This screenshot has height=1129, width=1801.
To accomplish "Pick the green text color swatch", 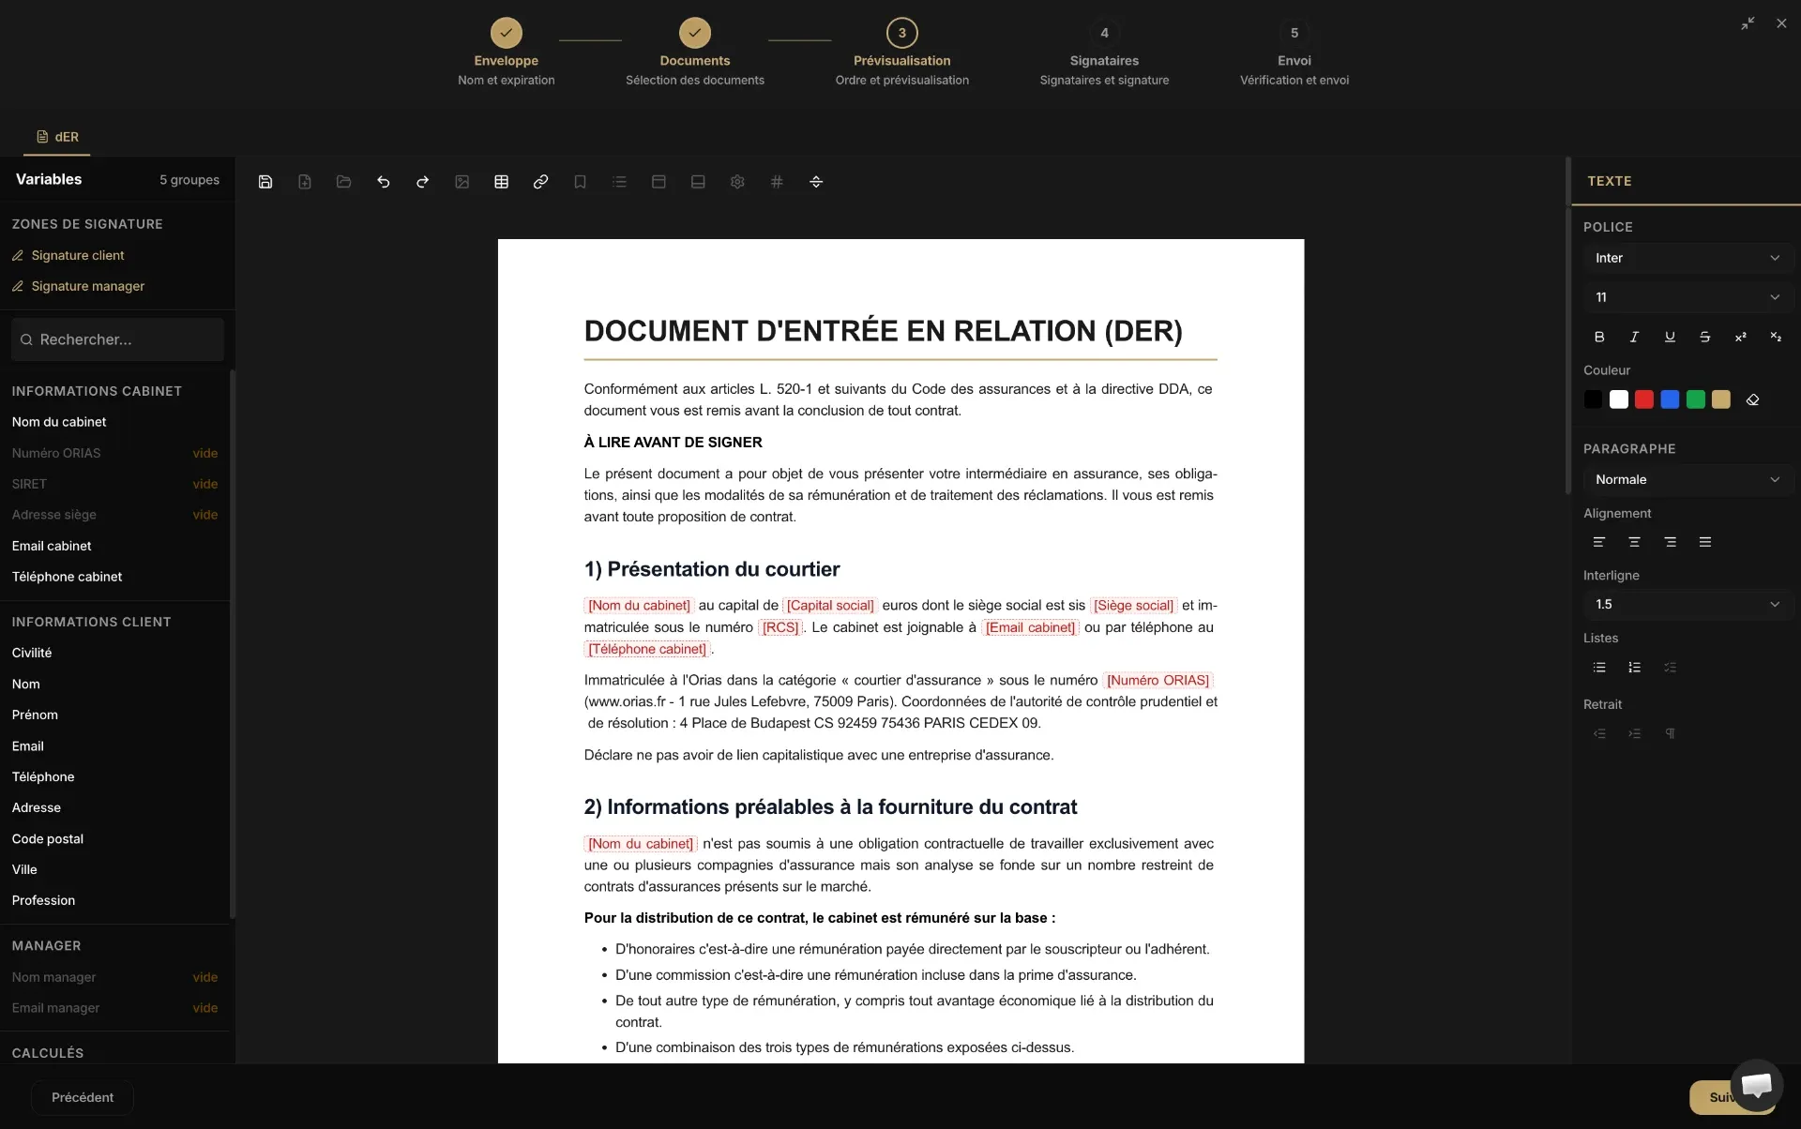I will [x=1696, y=400].
